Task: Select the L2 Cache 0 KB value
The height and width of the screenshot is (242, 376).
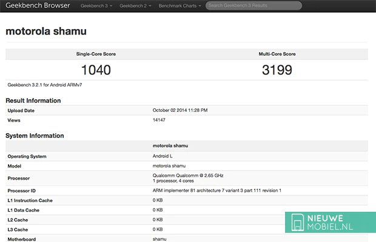Action: point(158,220)
